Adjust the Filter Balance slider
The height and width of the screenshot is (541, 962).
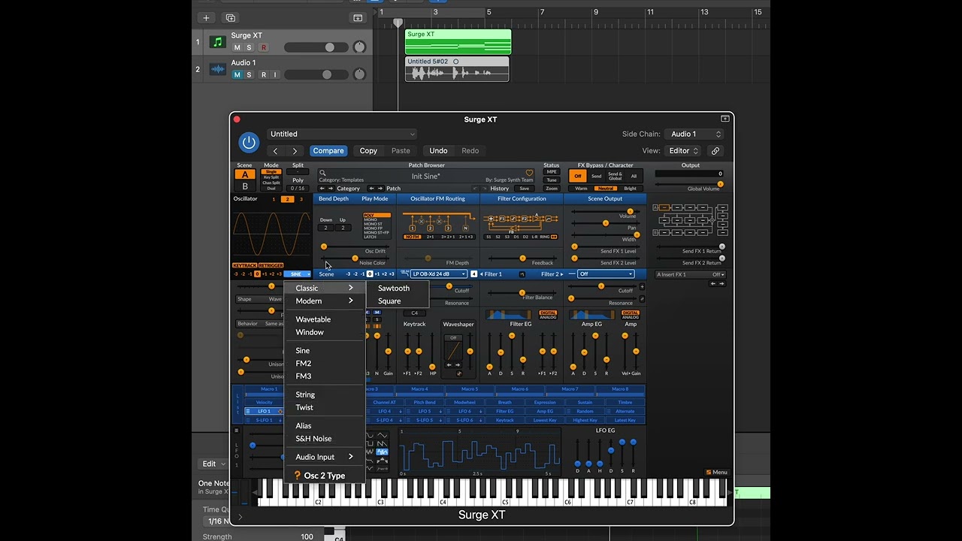pyautogui.click(x=522, y=293)
